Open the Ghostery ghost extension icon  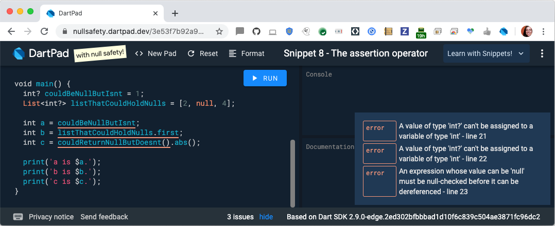point(305,31)
